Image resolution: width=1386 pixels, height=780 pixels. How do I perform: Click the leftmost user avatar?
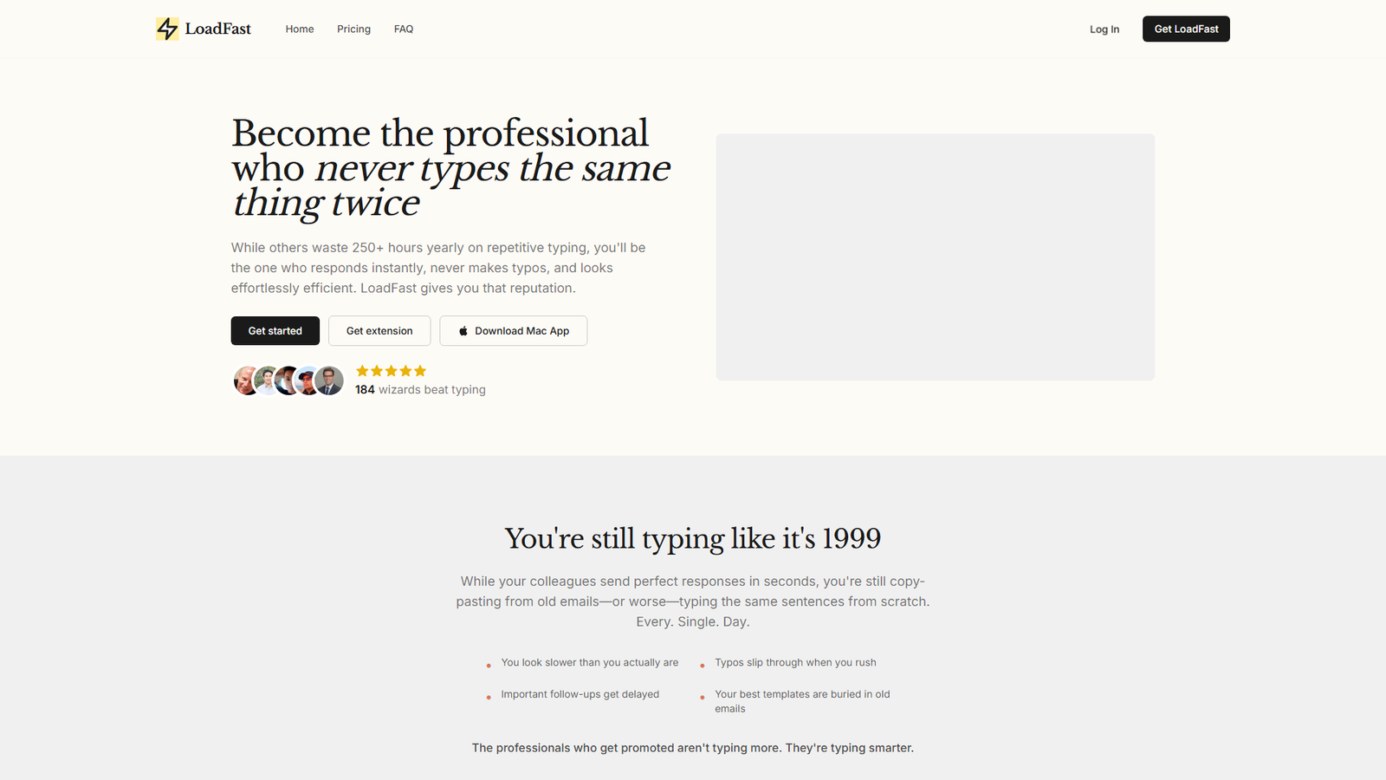click(244, 380)
